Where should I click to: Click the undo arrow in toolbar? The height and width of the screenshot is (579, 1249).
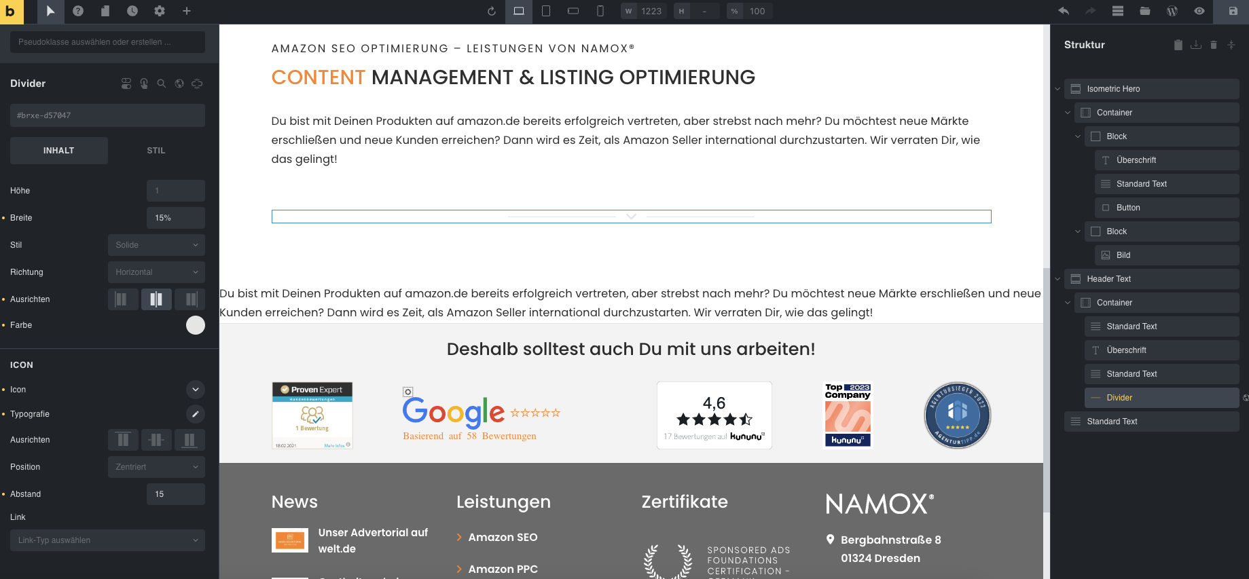1064,11
